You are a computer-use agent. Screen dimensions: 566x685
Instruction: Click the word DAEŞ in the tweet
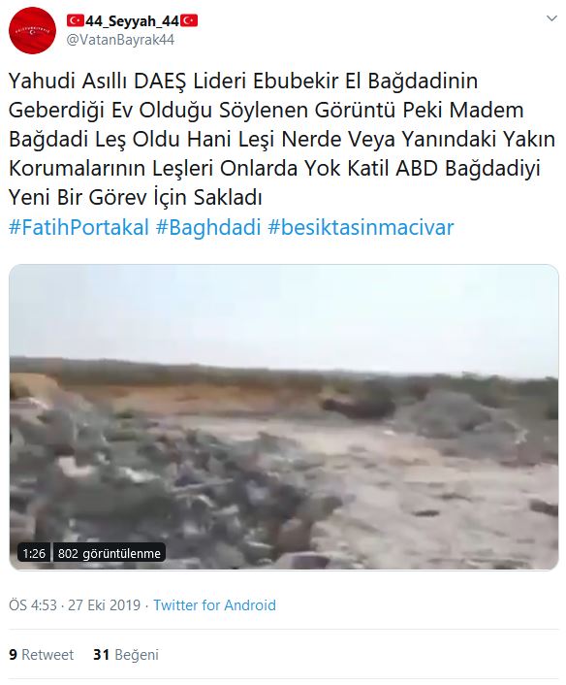(160, 82)
